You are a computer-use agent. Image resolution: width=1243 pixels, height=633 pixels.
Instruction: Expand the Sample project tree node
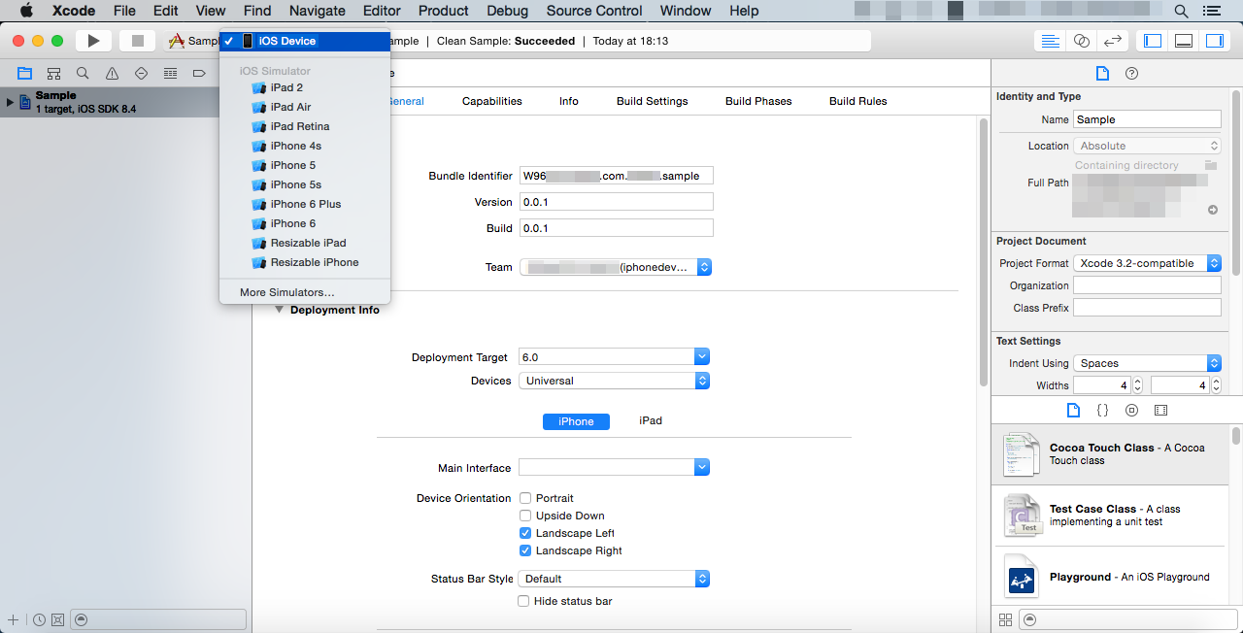coord(11,102)
